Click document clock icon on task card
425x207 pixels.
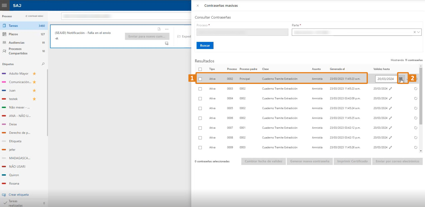(x=159, y=29)
